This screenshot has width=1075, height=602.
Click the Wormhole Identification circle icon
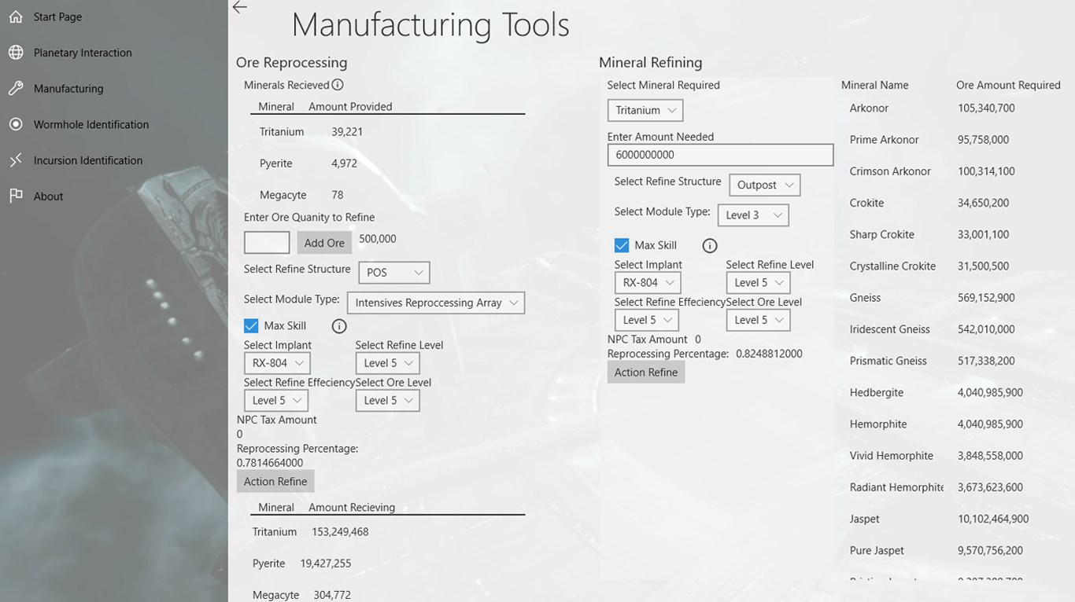16,124
